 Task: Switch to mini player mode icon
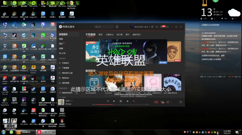tap(167, 27)
